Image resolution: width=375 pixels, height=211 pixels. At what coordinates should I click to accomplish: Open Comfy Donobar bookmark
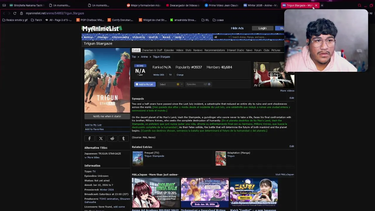point(120,20)
